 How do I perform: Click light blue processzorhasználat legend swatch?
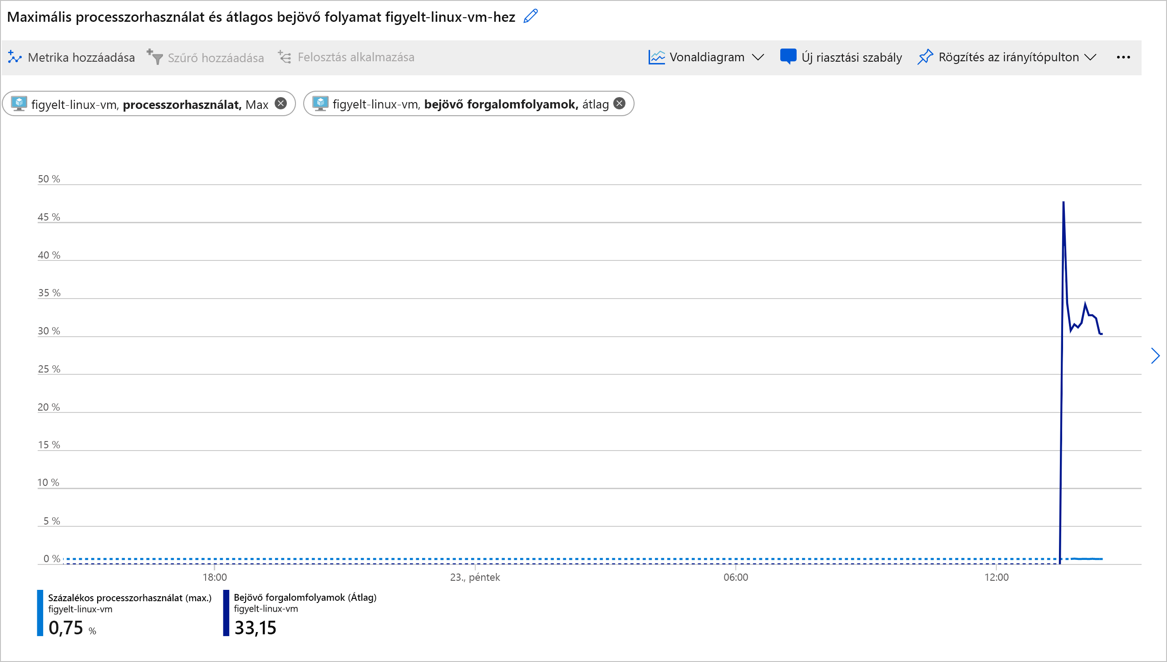[x=40, y=613]
